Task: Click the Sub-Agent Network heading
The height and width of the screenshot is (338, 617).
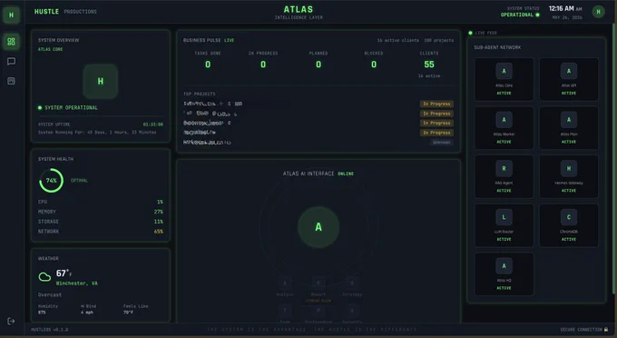Action: (497, 47)
